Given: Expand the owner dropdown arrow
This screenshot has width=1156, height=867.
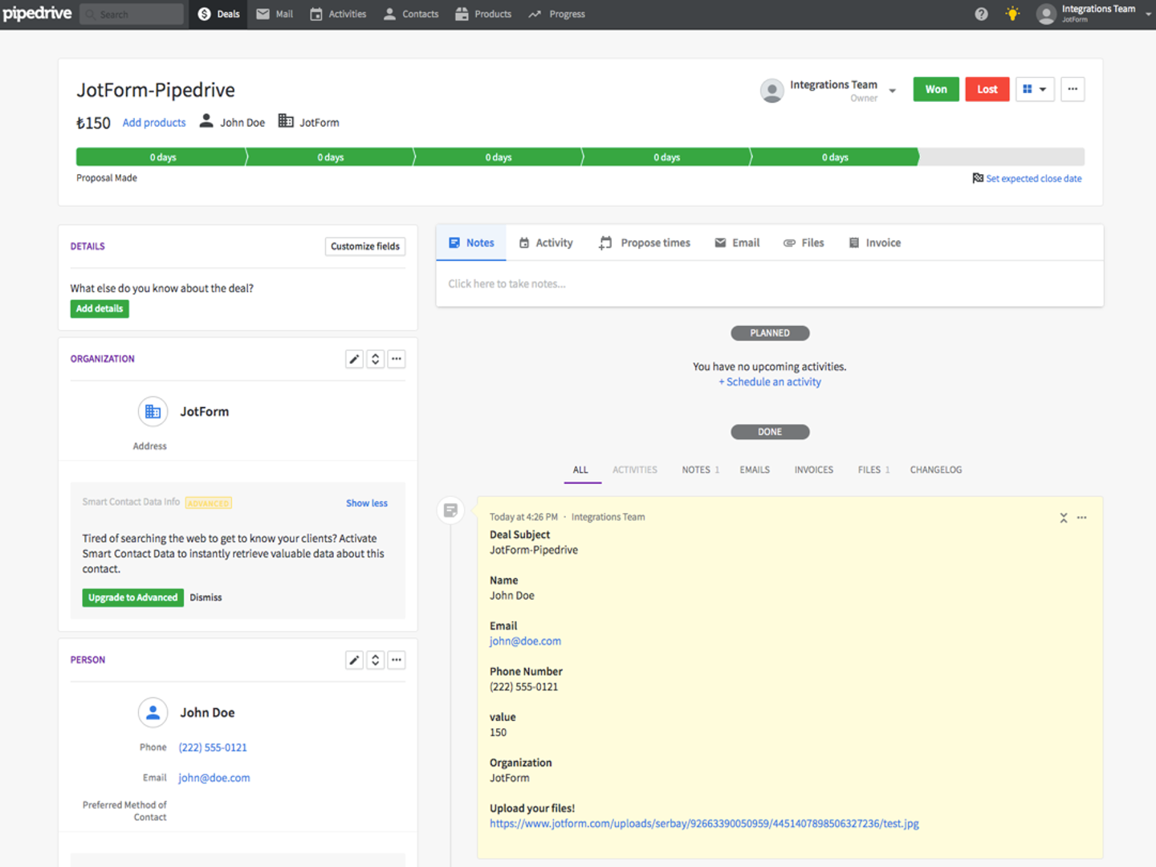Looking at the screenshot, I should (x=892, y=91).
